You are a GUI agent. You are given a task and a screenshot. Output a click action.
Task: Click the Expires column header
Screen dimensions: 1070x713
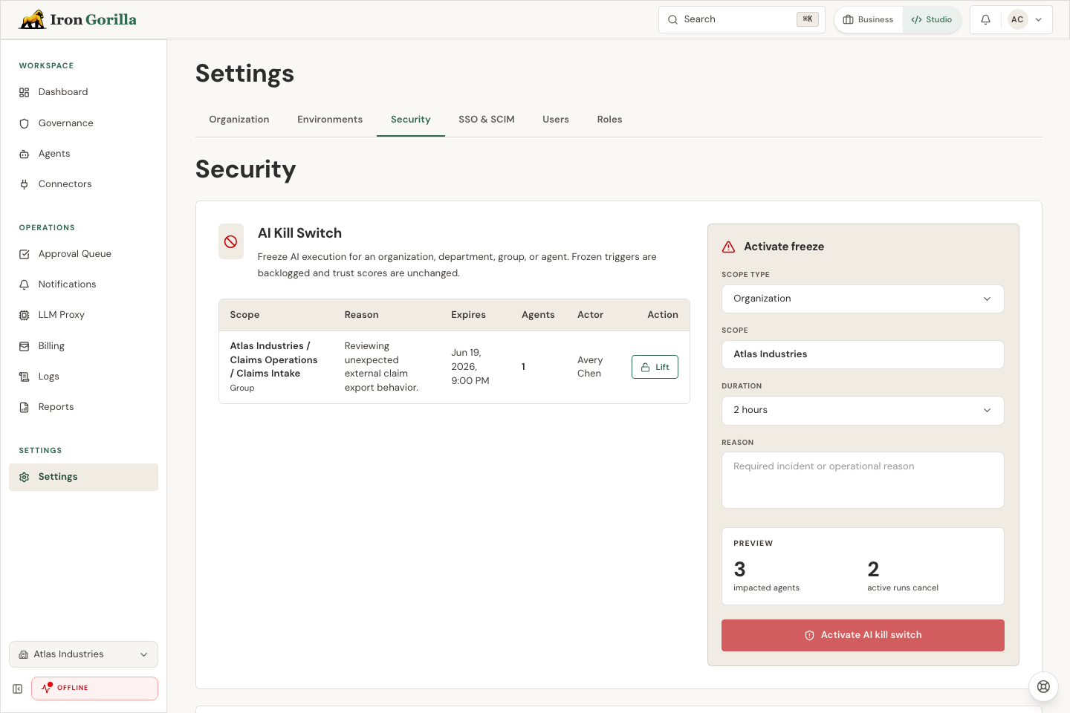point(468,315)
